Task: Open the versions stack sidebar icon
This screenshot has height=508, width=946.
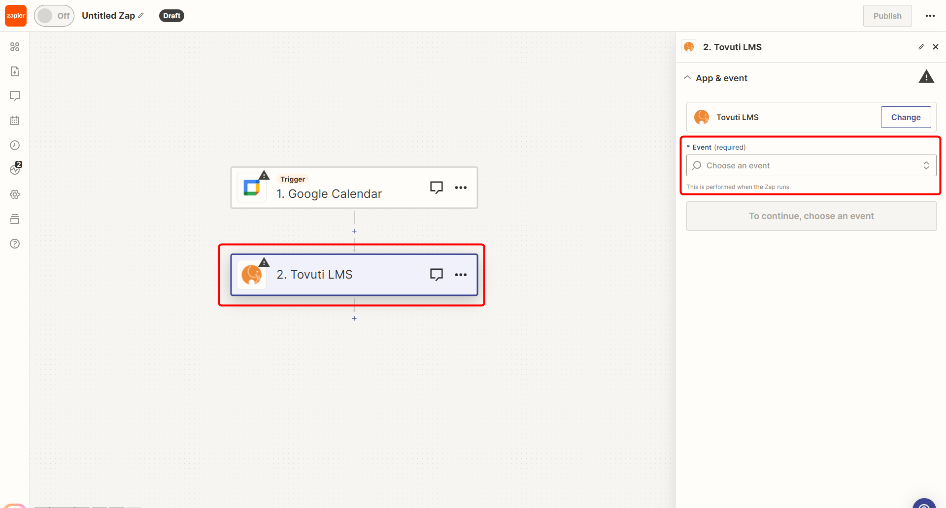Action: click(x=15, y=219)
